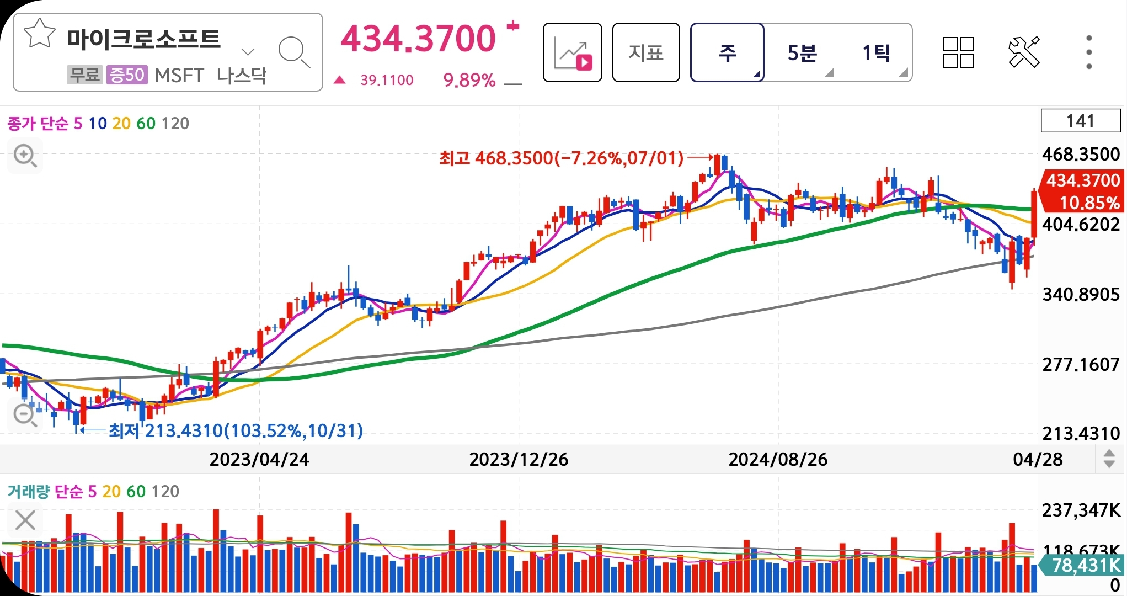Open the 5분 minute interval dropdown
The image size is (1127, 596).
pyautogui.click(x=802, y=53)
